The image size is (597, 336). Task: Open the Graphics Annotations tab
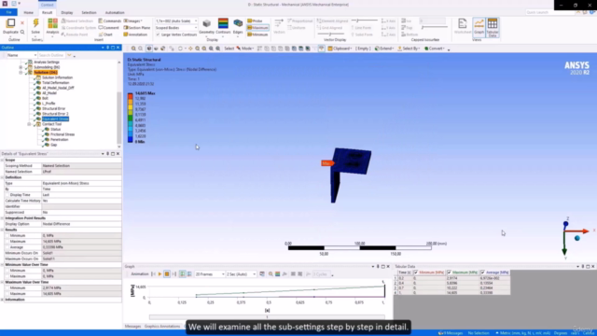(161, 326)
